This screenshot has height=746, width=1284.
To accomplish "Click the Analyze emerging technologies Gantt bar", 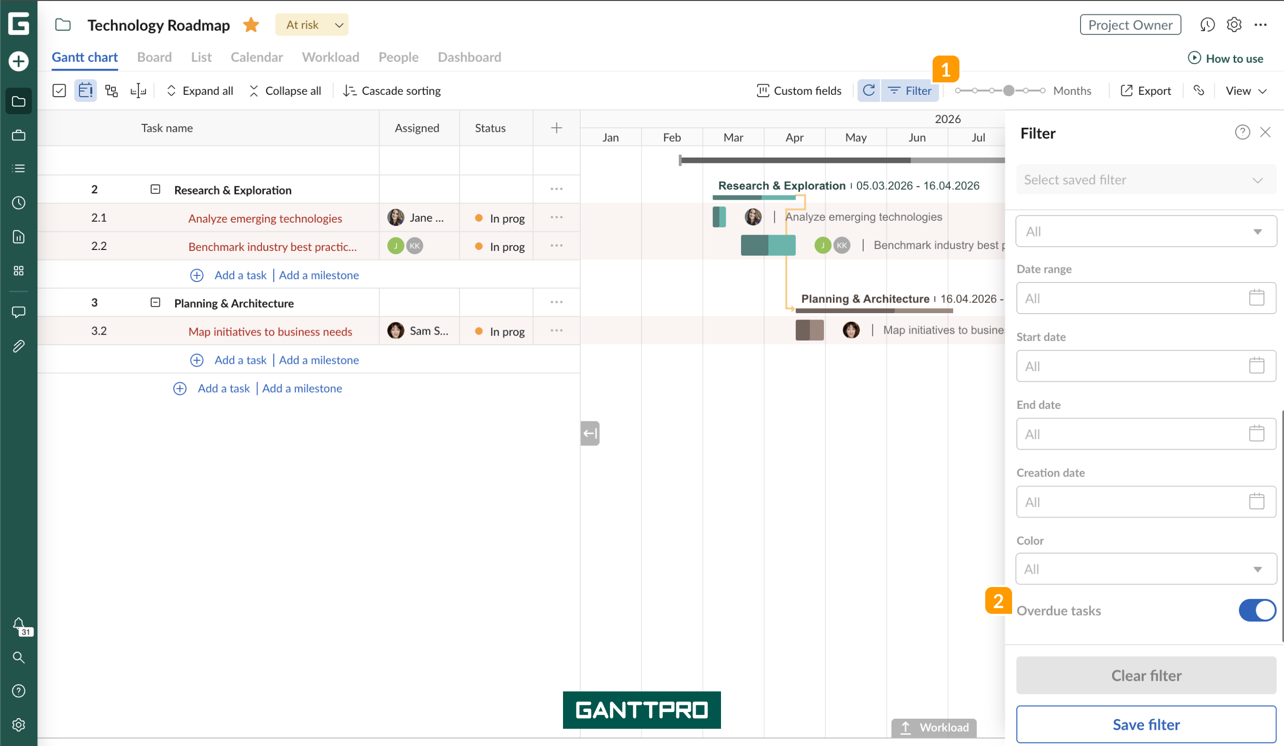I will pos(719,217).
